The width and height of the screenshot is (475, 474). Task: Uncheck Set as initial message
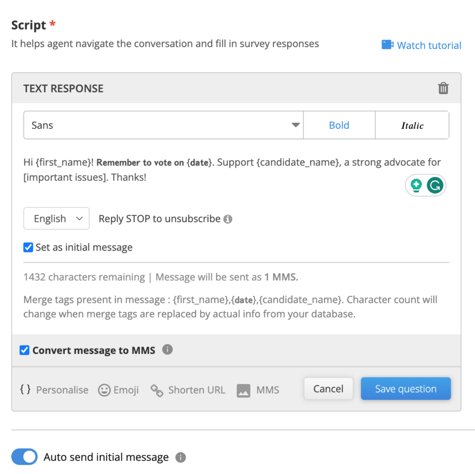click(x=28, y=247)
